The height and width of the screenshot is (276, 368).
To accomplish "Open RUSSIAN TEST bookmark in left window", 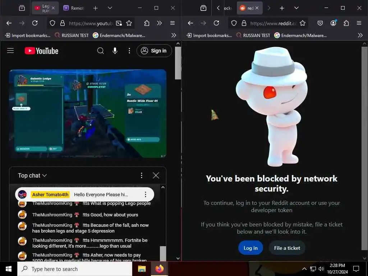I will (x=72, y=36).
